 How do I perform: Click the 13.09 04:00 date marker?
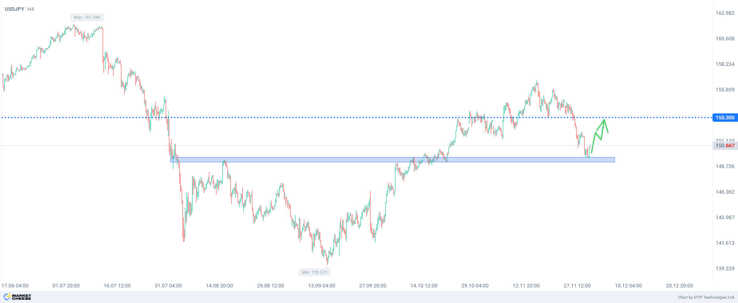tap(321, 285)
